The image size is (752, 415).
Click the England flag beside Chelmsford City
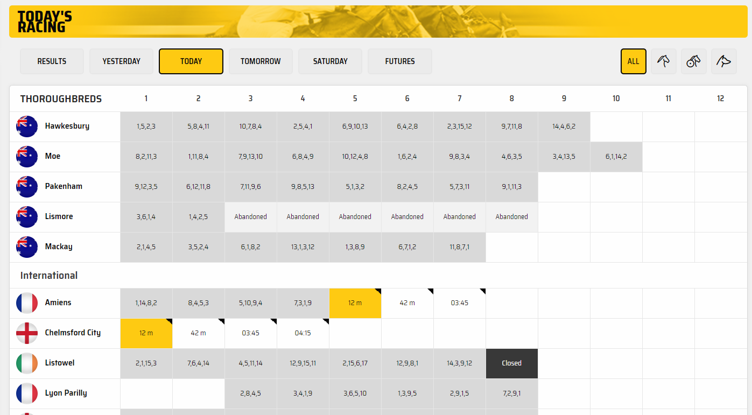click(x=27, y=333)
